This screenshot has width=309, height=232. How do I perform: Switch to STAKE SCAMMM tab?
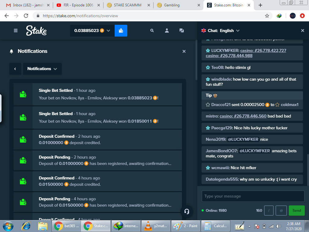click(x=128, y=5)
